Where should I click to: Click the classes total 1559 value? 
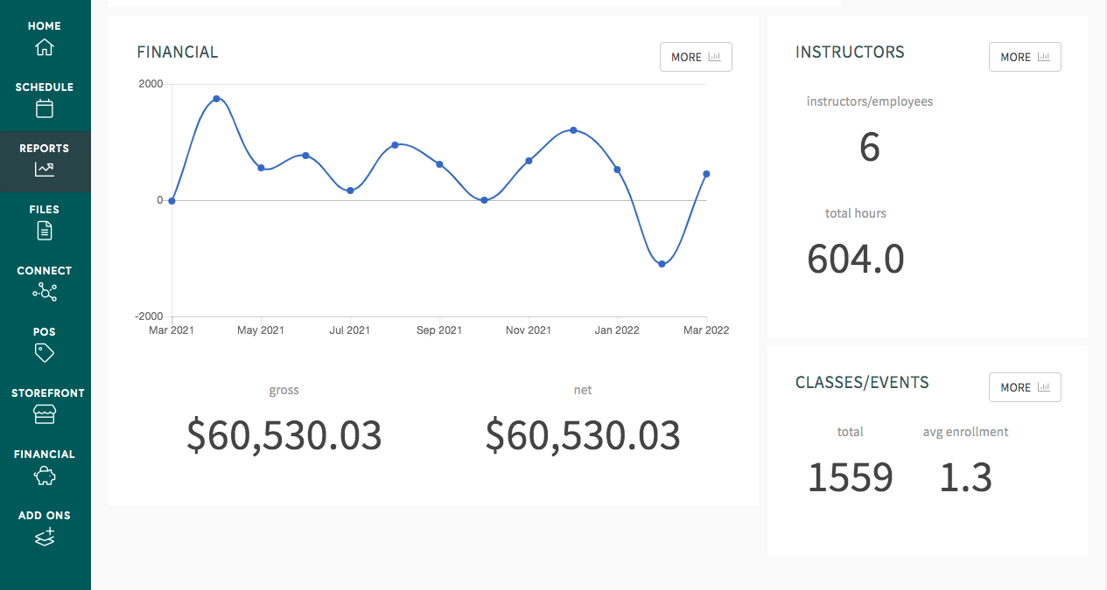[850, 477]
